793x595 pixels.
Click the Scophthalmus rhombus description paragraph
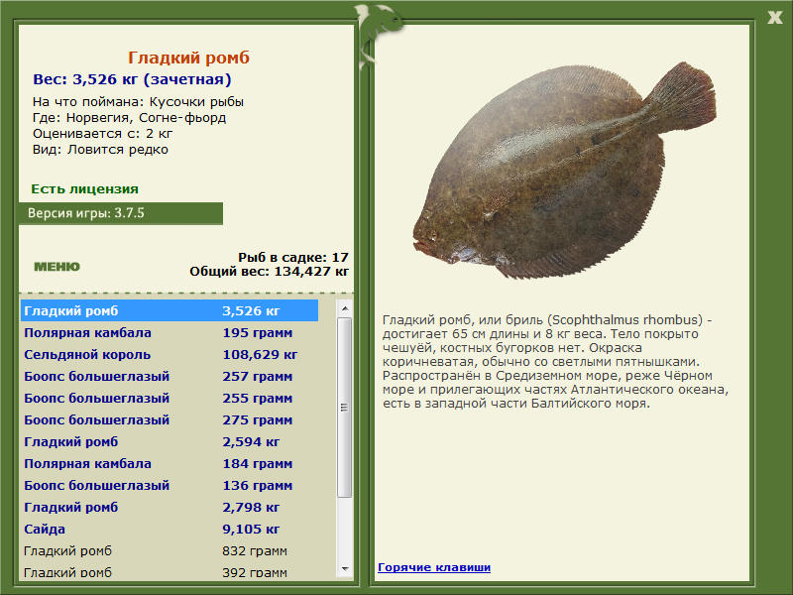pyautogui.click(x=555, y=362)
